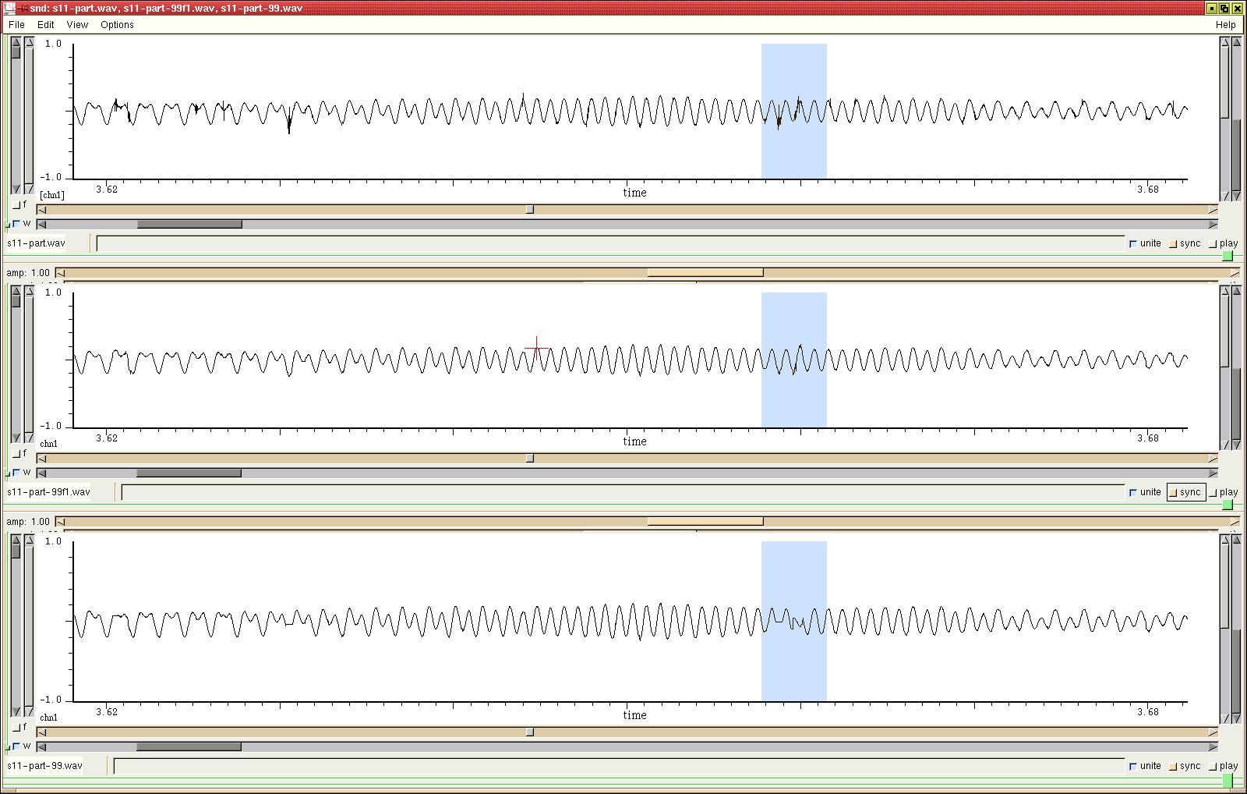Click the s11-part-99.wav filename label
Image resolution: width=1247 pixels, height=794 pixels.
[x=44, y=766]
